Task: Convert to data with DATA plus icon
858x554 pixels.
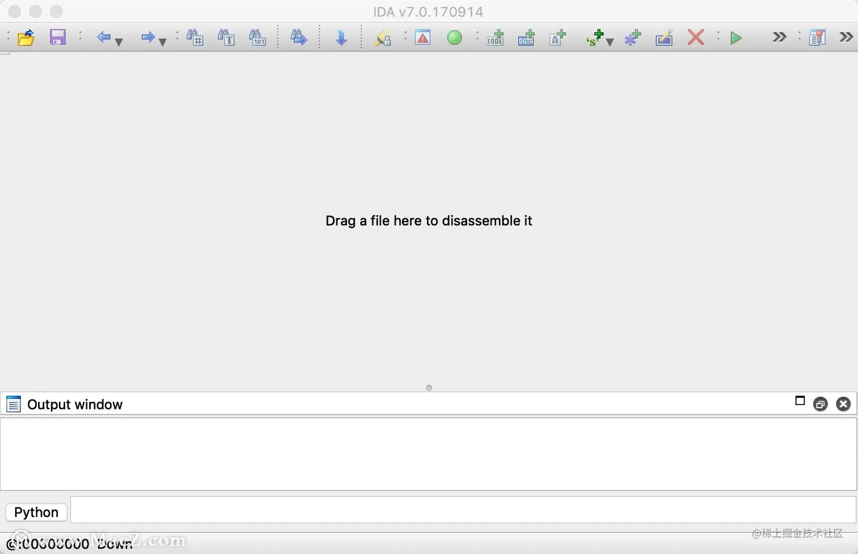Action: coord(526,38)
